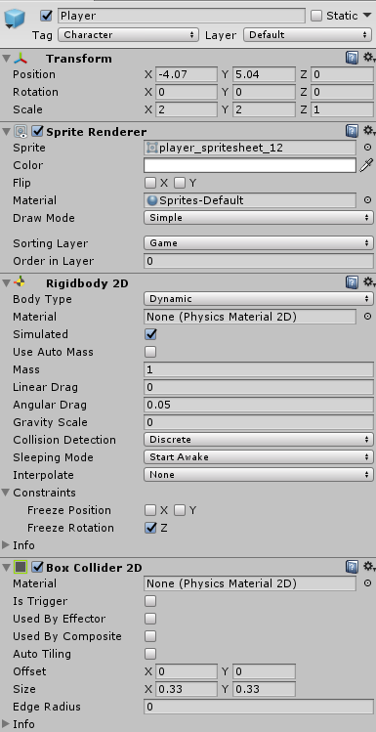Image resolution: width=376 pixels, height=732 pixels.
Task: Click Box Collider 2D edit collider icon
Action: pyautogui.click(x=21, y=567)
